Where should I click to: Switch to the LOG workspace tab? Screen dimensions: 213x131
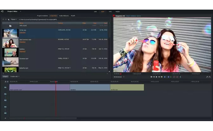tap(95, 12)
